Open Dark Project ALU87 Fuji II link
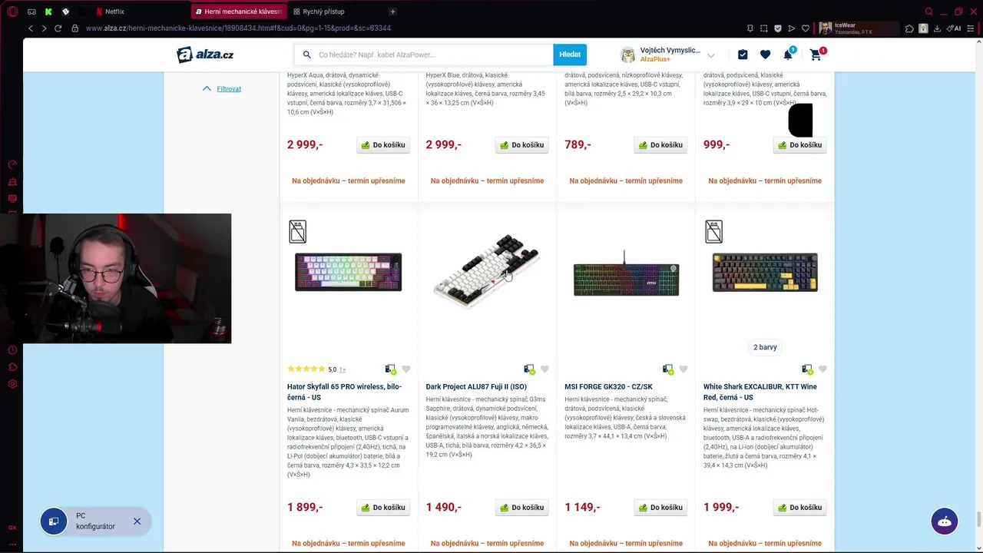This screenshot has width=983, height=553. [476, 387]
